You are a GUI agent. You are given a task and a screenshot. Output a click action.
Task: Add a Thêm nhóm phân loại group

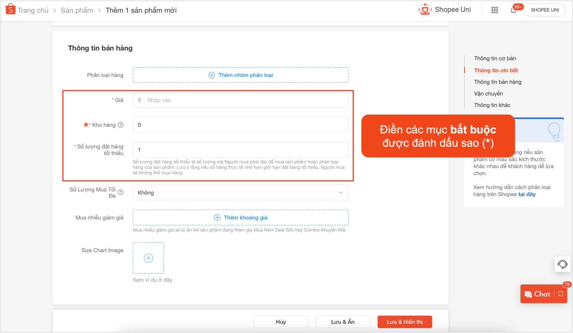[241, 75]
